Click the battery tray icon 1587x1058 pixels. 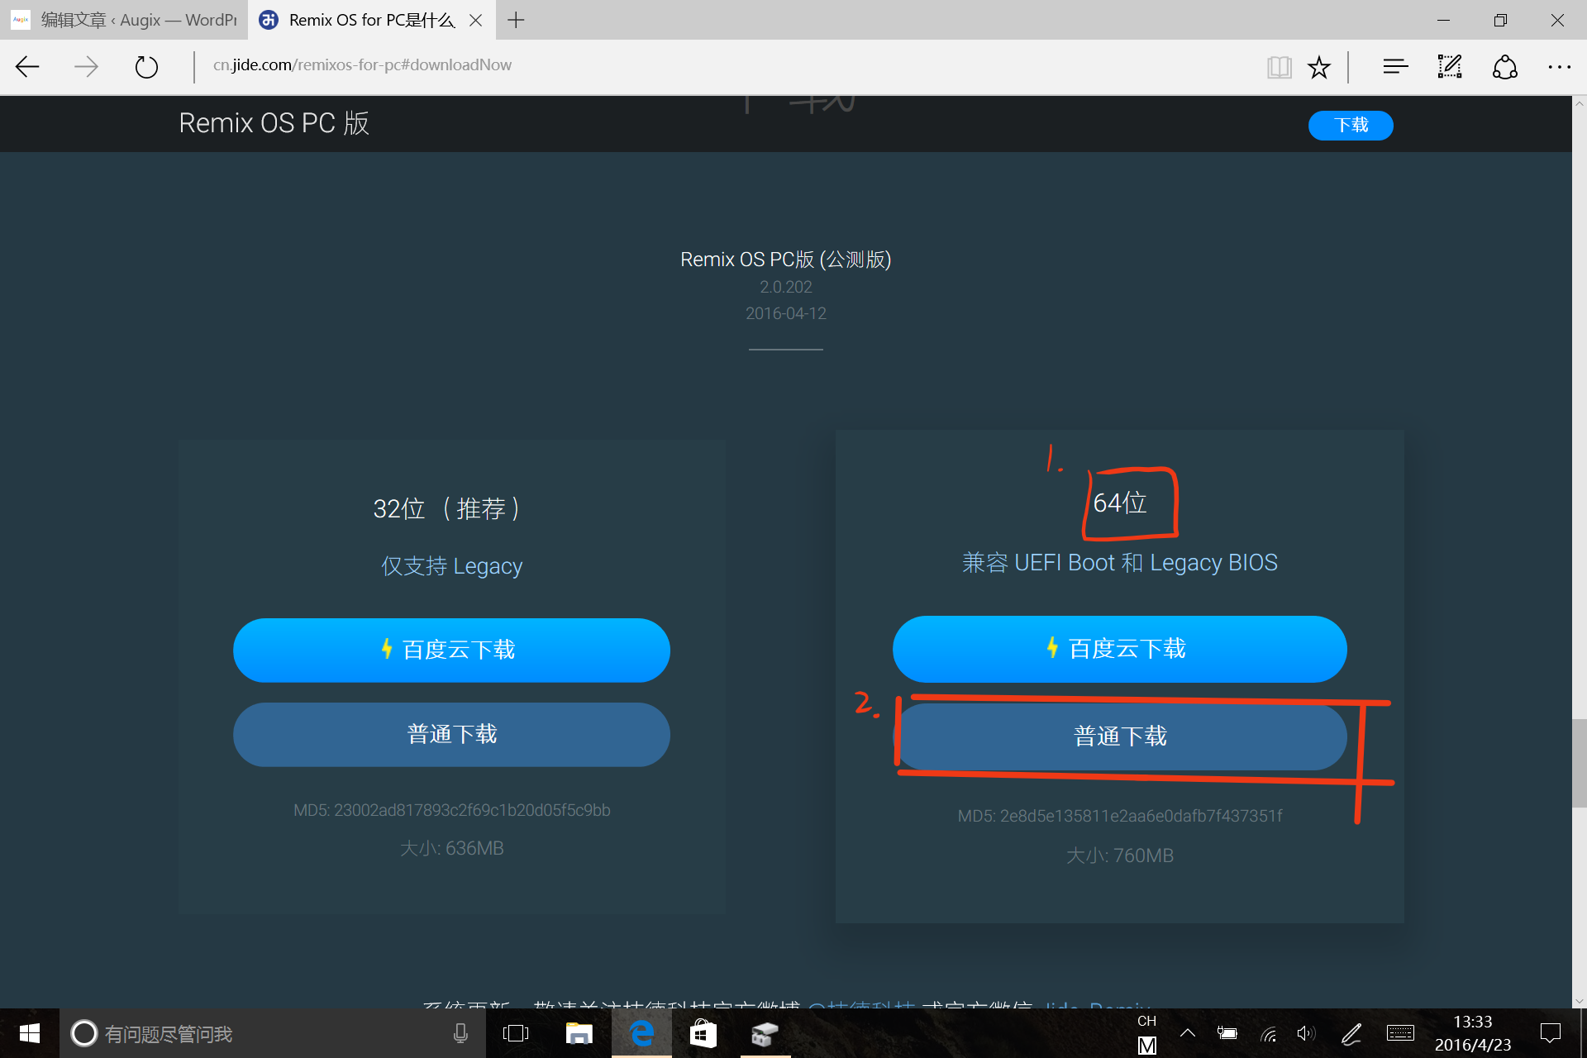coord(1227,1032)
